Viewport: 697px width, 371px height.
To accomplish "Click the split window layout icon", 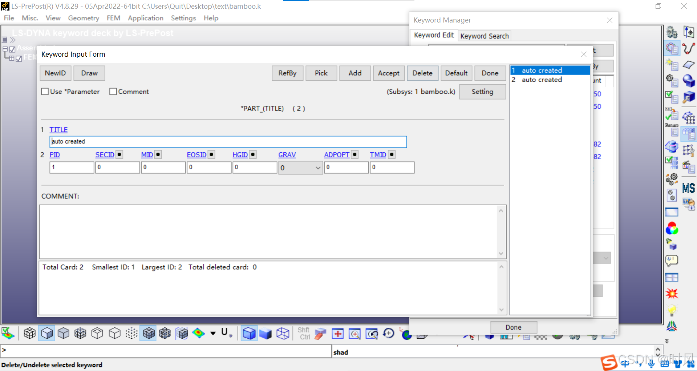I will [x=672, y=278].
